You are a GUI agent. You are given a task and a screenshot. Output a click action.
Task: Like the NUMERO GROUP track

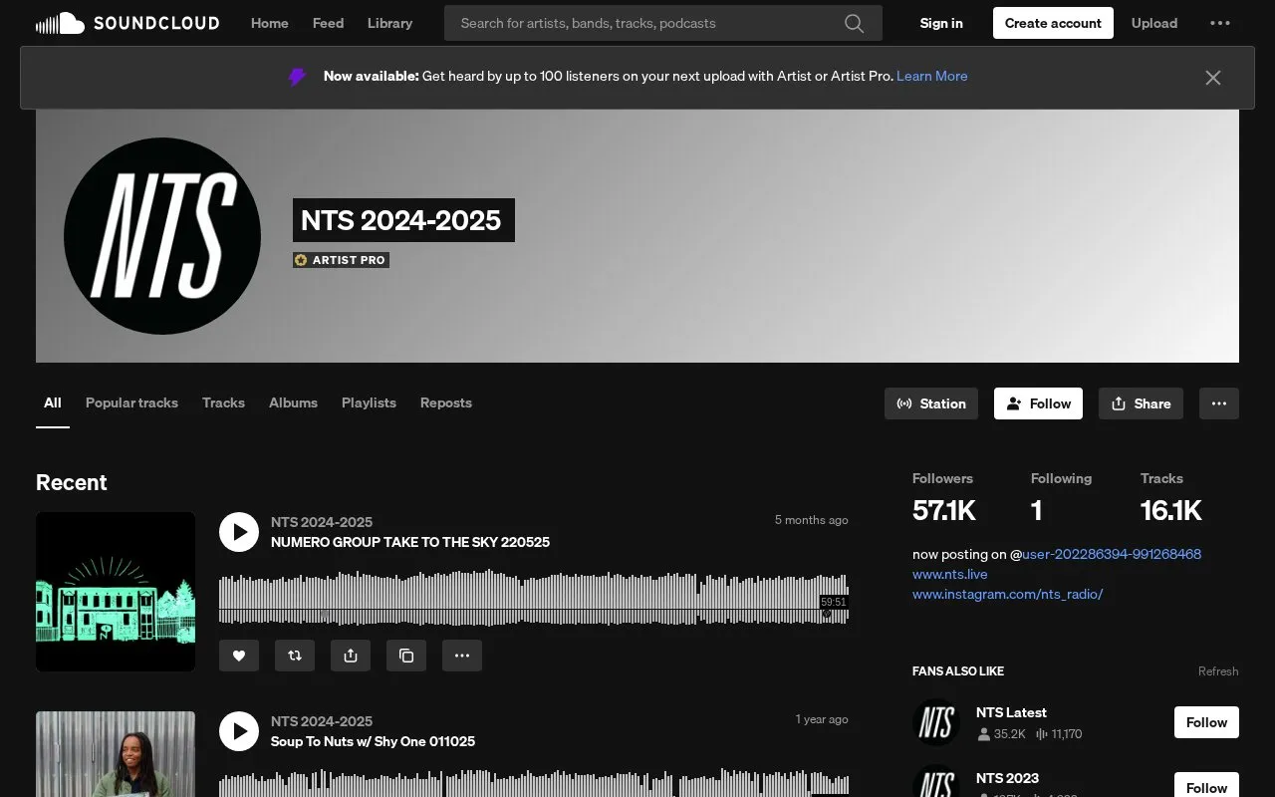239,656
